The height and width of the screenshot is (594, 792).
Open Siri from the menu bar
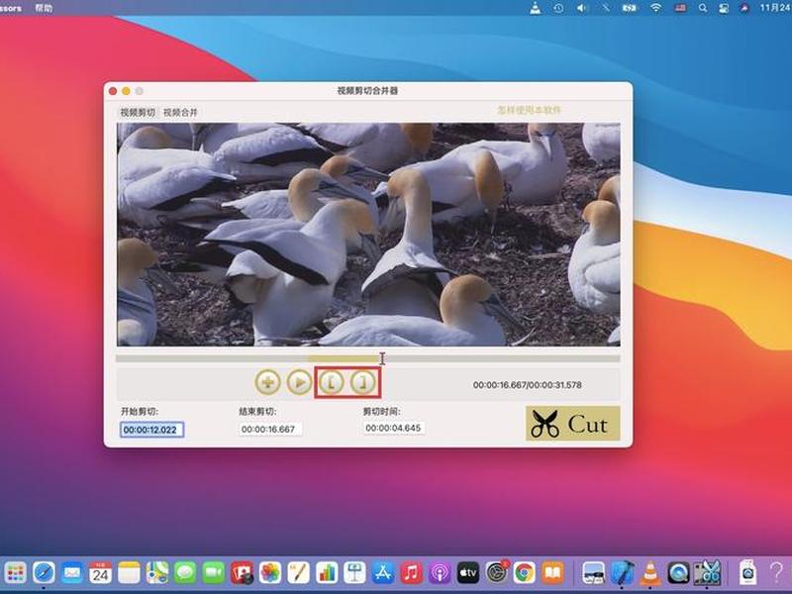(744, 8)
